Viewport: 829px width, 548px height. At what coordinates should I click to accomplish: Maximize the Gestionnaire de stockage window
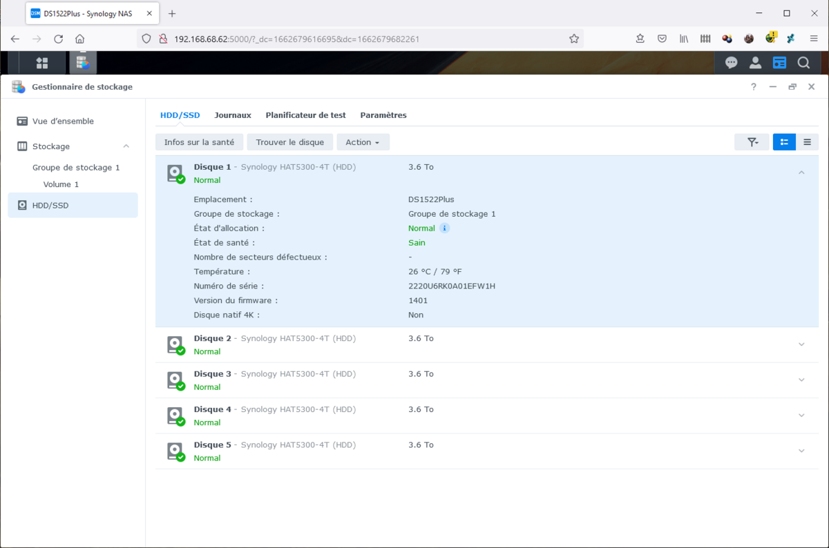[792, 87]
